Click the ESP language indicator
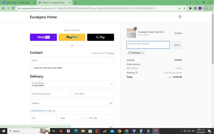Viewport: 214px width, 134px height. tap(193, 131)
